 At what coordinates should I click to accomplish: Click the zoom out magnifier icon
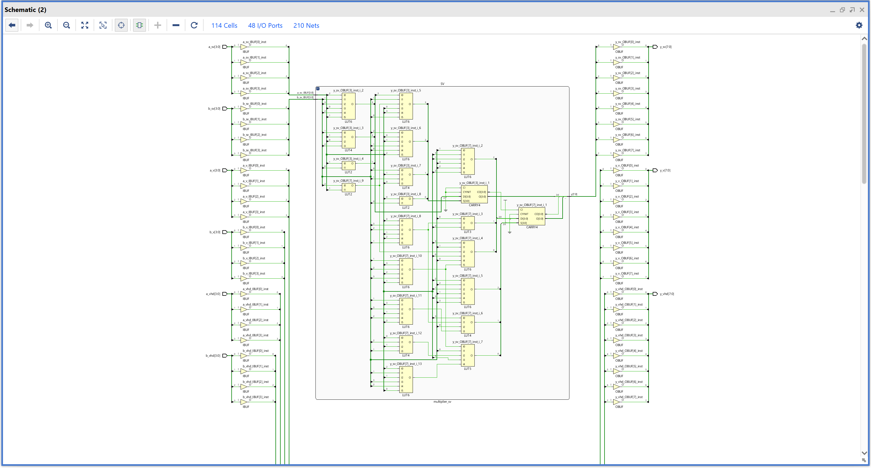pyautogui.click(x=66, y=25)
